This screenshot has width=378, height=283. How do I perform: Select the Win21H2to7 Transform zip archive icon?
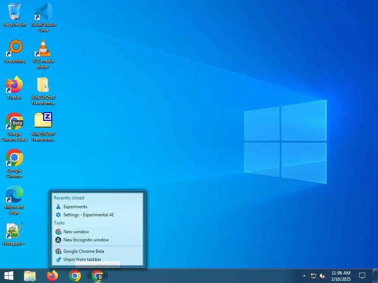(43, 127)
